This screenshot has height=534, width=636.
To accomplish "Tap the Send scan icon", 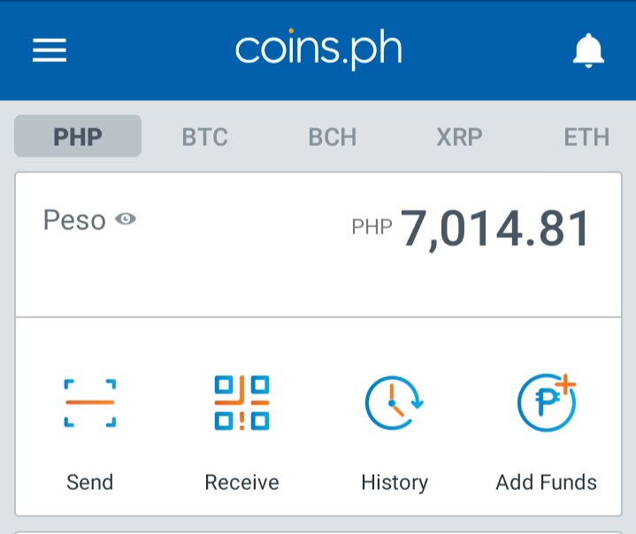I will (90, 403).
